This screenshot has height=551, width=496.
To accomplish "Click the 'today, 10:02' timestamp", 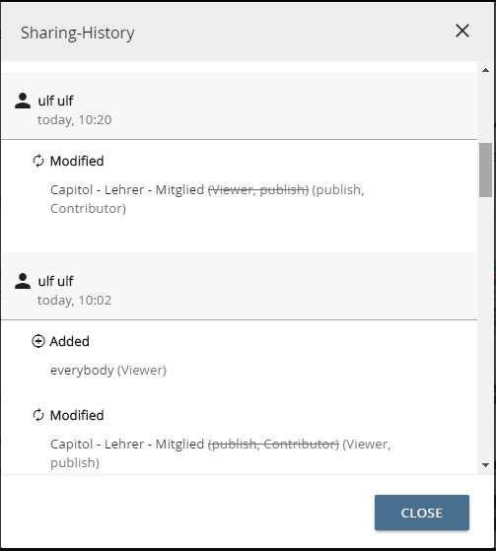I will pyautogui.click(x=75, y=300).
